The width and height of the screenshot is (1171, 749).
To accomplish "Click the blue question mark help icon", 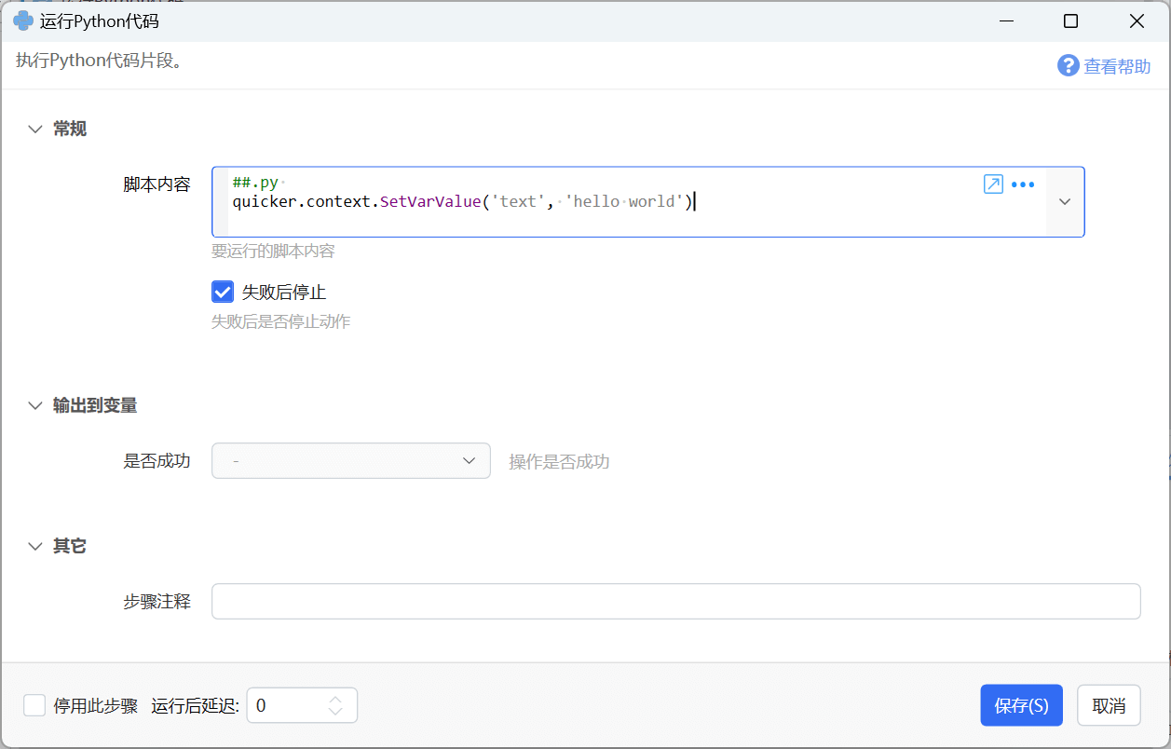I will (x=1068, y=65).
